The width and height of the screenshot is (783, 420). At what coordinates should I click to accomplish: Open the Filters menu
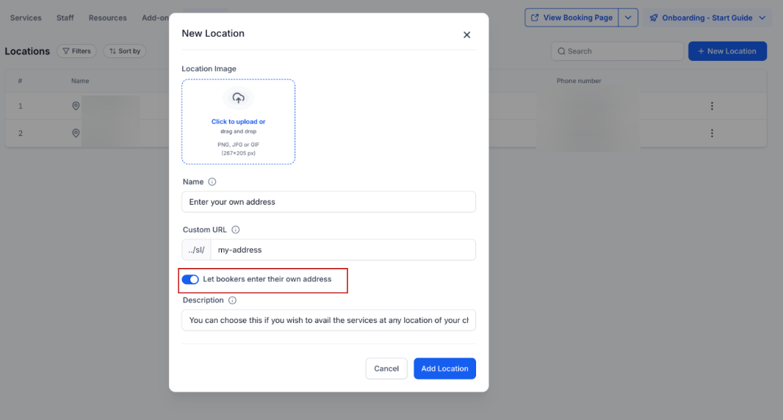pos(76,51)
